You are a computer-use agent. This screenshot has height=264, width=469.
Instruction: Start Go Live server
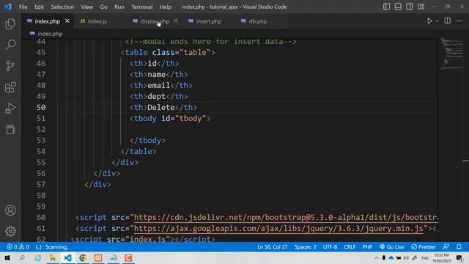pos(392,247)
